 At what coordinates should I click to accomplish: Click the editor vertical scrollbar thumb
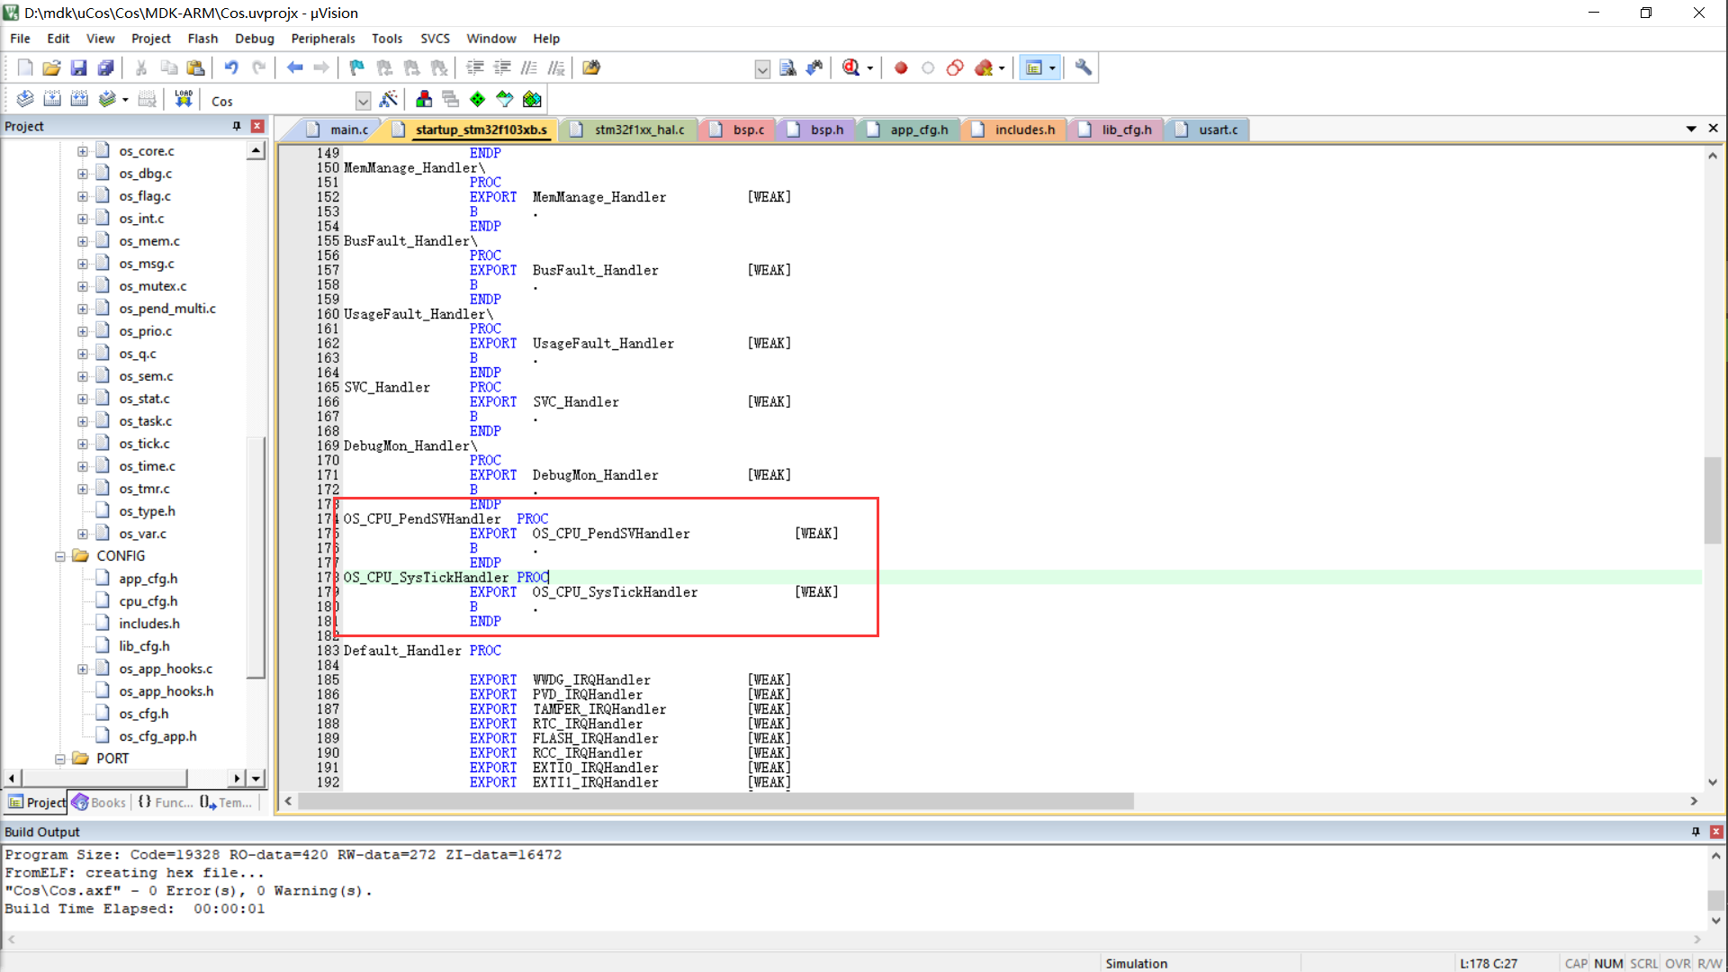coord(1712,500)
